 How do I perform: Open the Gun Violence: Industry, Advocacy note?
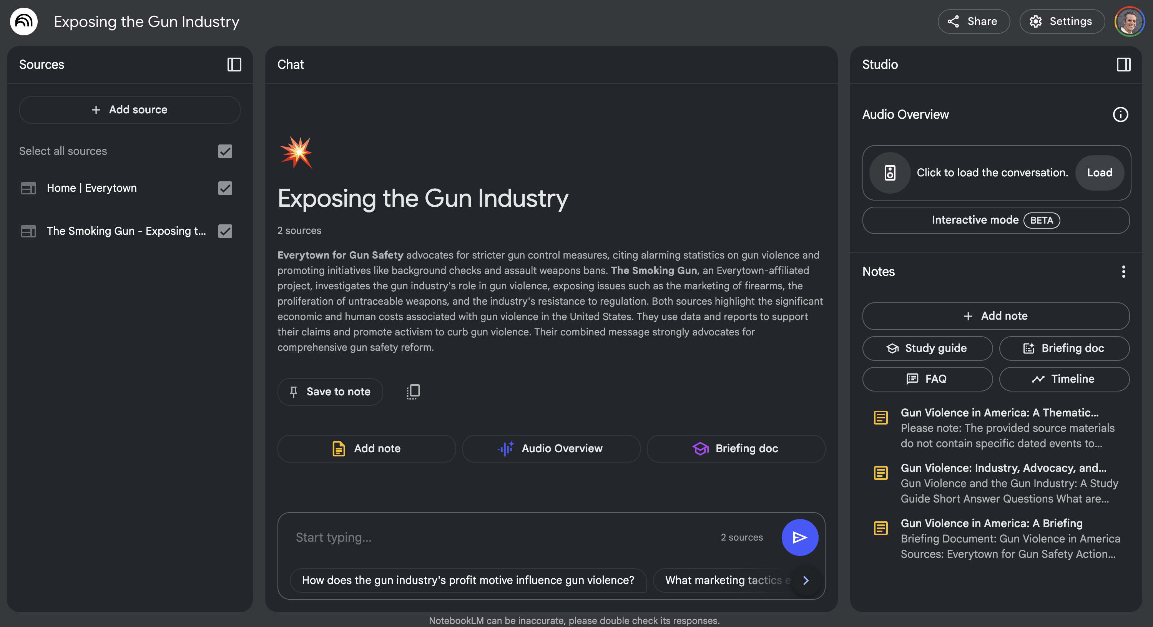tap(1003, 468)
